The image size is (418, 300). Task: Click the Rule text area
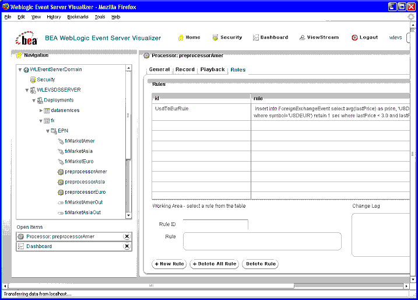click(x=262, y=241)
